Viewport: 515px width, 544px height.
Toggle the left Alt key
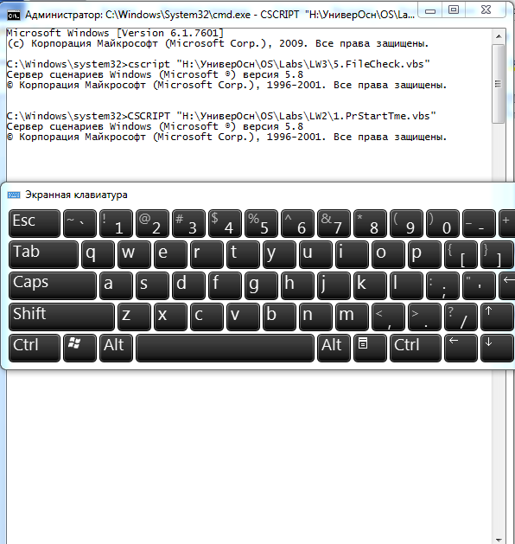pyautogui.click(x=116, y=348)
